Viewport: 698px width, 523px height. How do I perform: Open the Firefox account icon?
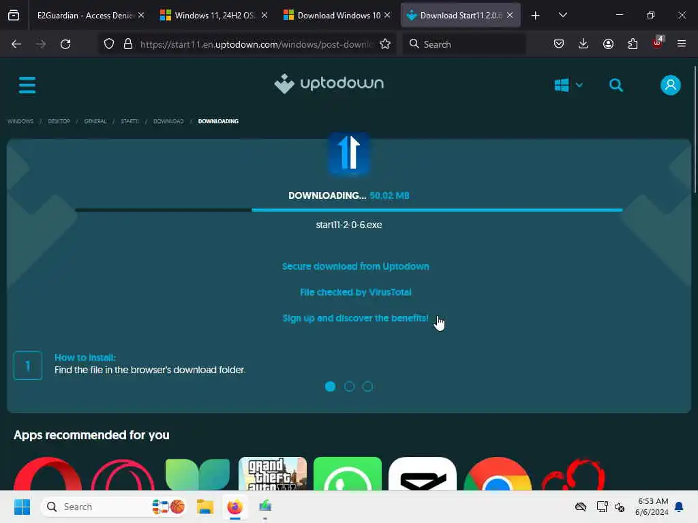[x=608, y=44]
